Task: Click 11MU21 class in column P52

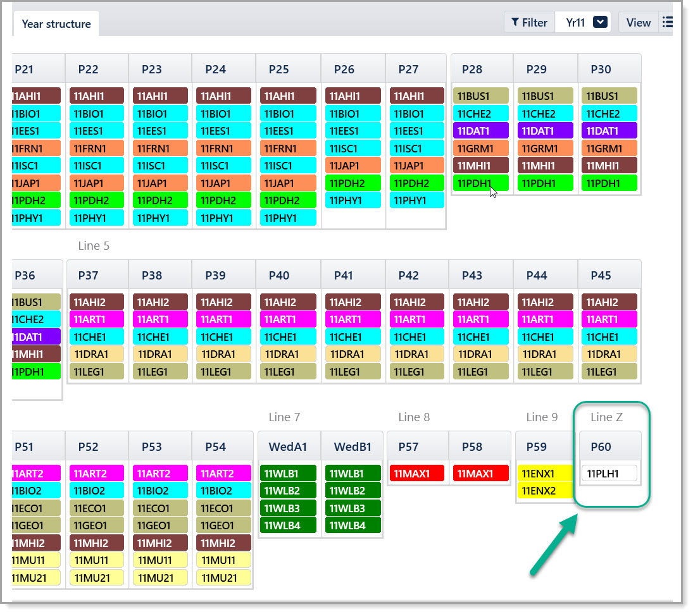Action: (97, 578)
